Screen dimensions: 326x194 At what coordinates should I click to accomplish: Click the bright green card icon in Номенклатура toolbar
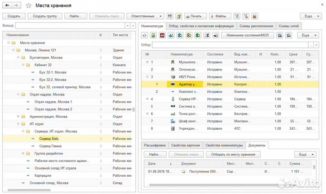click(x=198, y=35)
